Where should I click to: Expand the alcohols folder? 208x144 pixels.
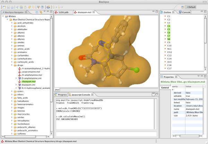pyautogui.click(x=11, y=26)
